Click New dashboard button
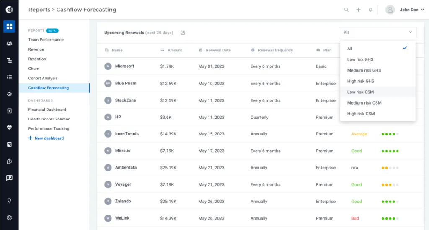 (46, 138)
